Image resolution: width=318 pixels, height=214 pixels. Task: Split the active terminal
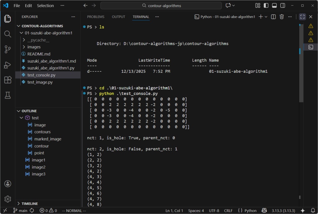pos(273,17)
